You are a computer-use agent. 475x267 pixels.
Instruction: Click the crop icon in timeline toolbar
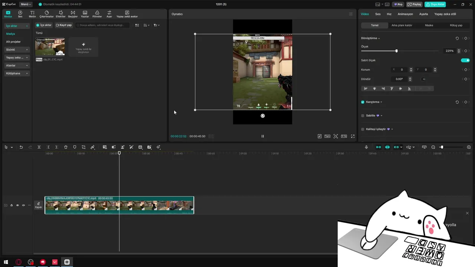pos(83,147)
